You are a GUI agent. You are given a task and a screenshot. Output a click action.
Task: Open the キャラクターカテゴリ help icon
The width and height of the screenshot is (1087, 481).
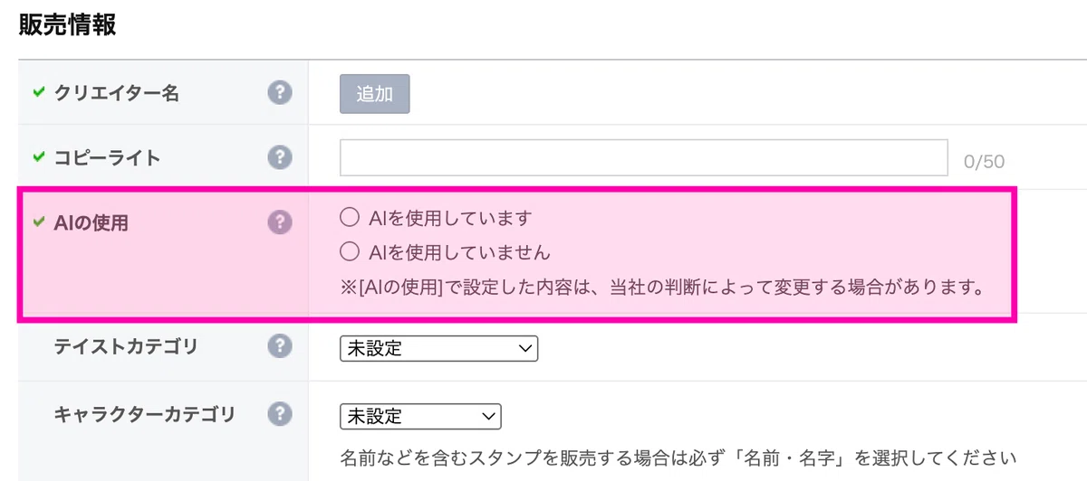[280, 414]
